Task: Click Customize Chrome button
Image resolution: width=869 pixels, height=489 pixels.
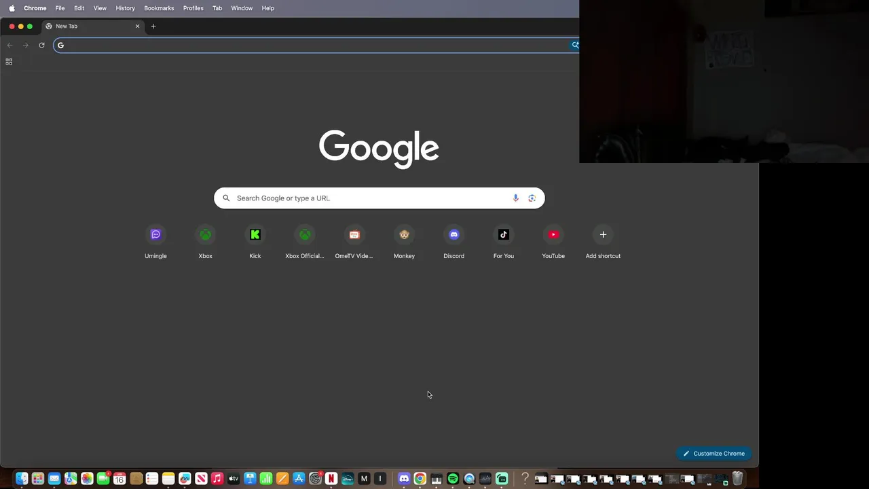Action: 714,453
